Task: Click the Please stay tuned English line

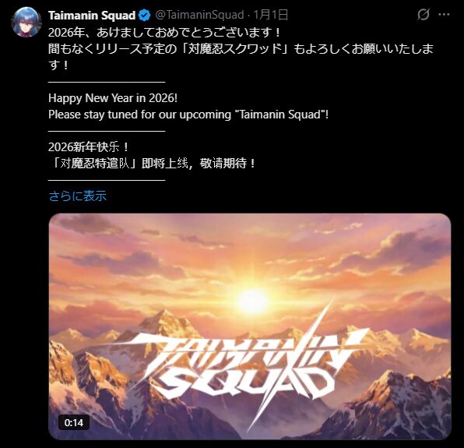Action: click(x=188, y=115)
